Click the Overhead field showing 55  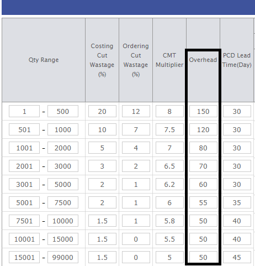coord(203,202)
